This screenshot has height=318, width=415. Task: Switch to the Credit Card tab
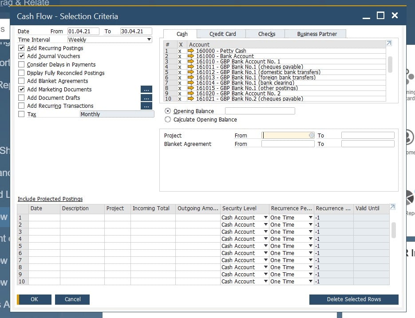[x=222, y=34]
